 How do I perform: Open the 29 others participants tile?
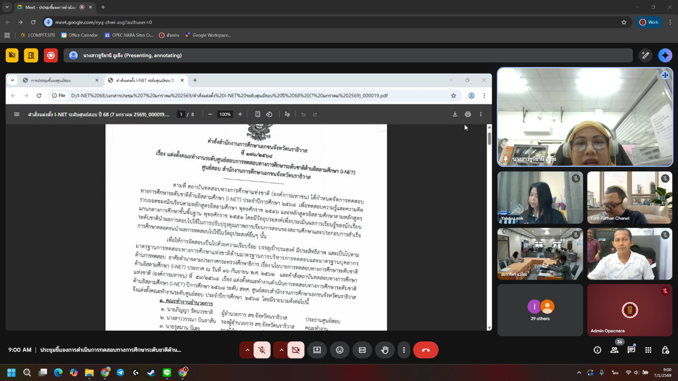[540, 310]
